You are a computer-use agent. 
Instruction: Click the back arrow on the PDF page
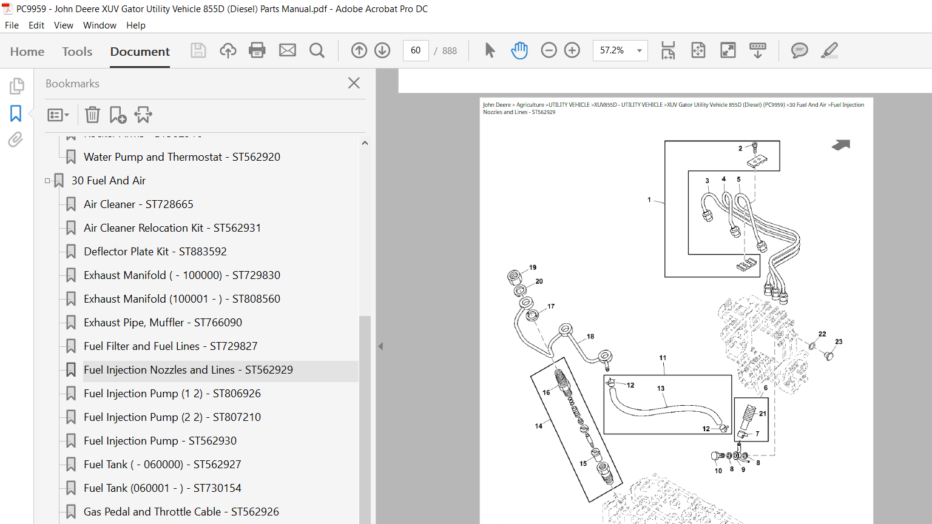[841, 144]
